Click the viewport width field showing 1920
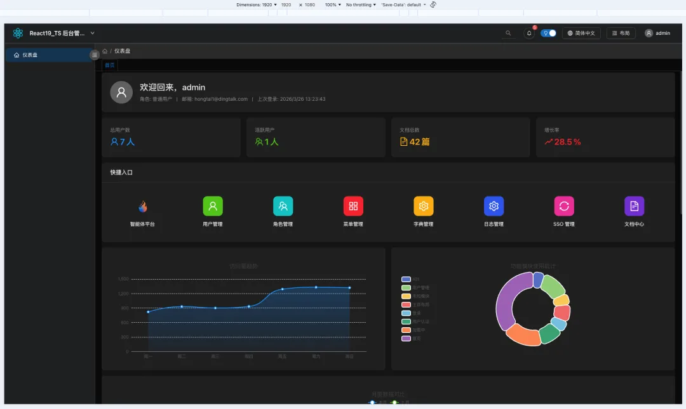This screenshot has height=409, width=686. [x=286, y=5]
